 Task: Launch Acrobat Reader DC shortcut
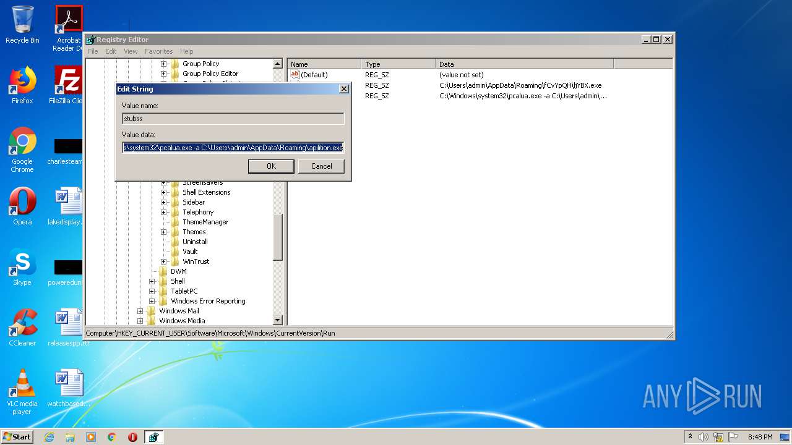(69, 28)
